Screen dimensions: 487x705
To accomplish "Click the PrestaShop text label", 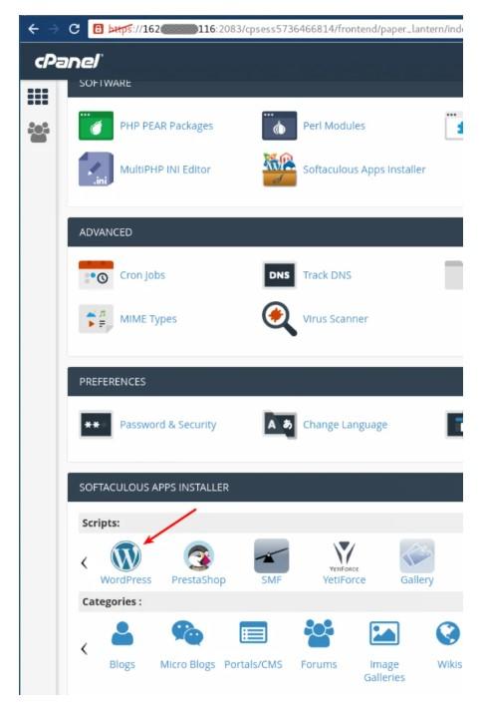I will [199, 579].
